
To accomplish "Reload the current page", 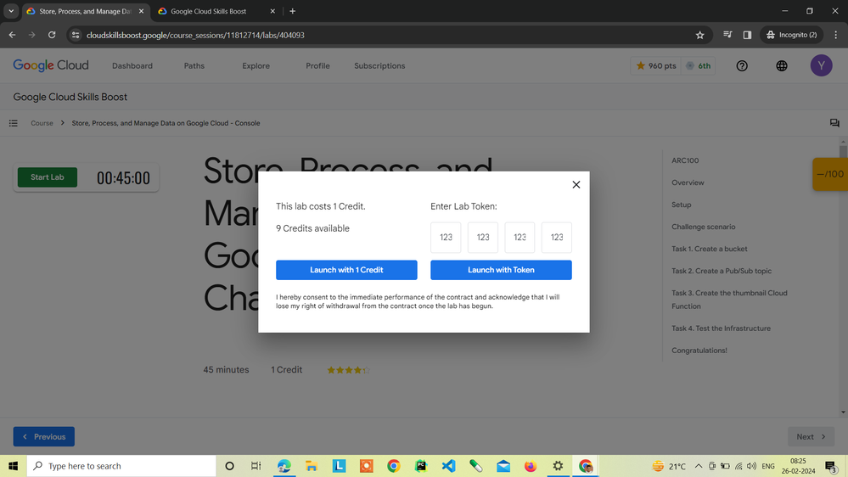I will pos(52,35).
